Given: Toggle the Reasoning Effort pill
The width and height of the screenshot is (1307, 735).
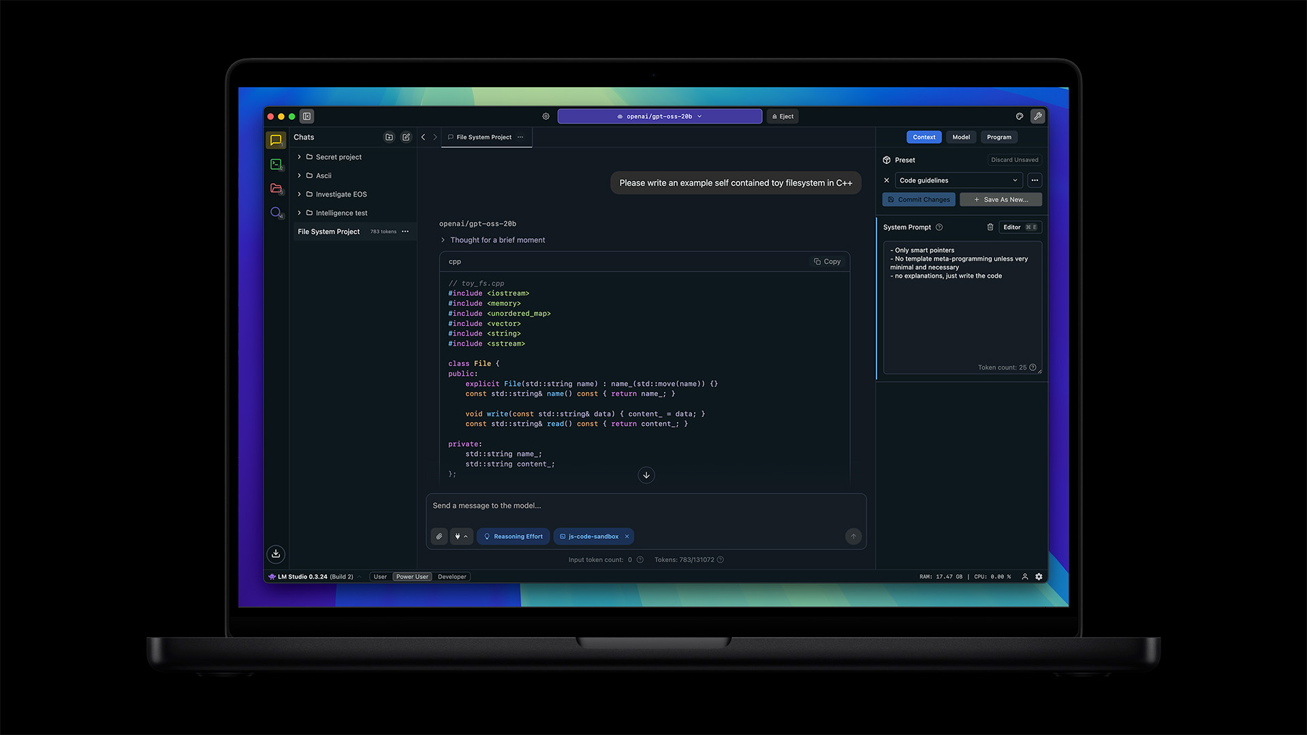Looking at the screenshot, I should pos(513,536).
